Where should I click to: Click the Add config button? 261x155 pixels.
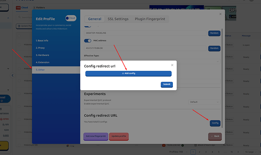click(128, 74)
